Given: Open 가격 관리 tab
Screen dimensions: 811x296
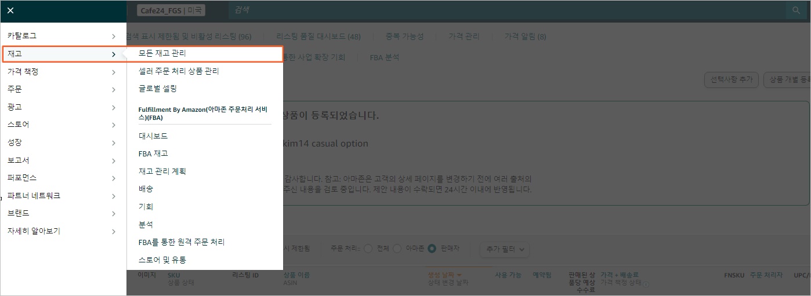Looking at the screenshot, I should point(464,36).
